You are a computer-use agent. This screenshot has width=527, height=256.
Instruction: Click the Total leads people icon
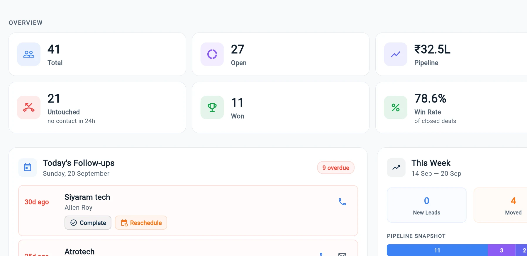(29, 54)
